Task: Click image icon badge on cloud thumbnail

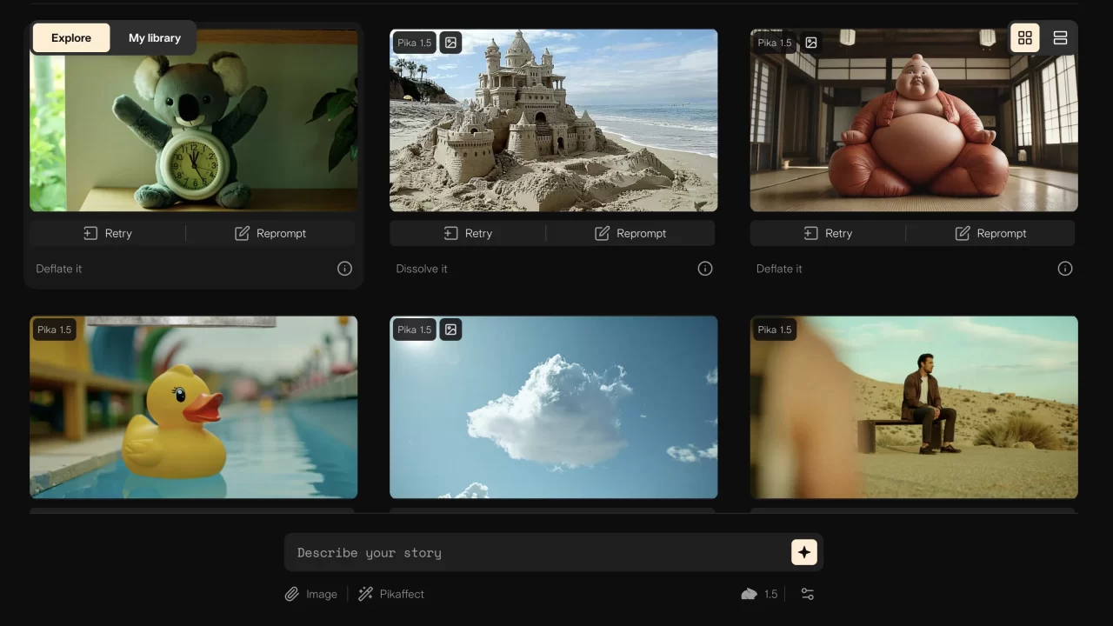Action: (450, 330)
